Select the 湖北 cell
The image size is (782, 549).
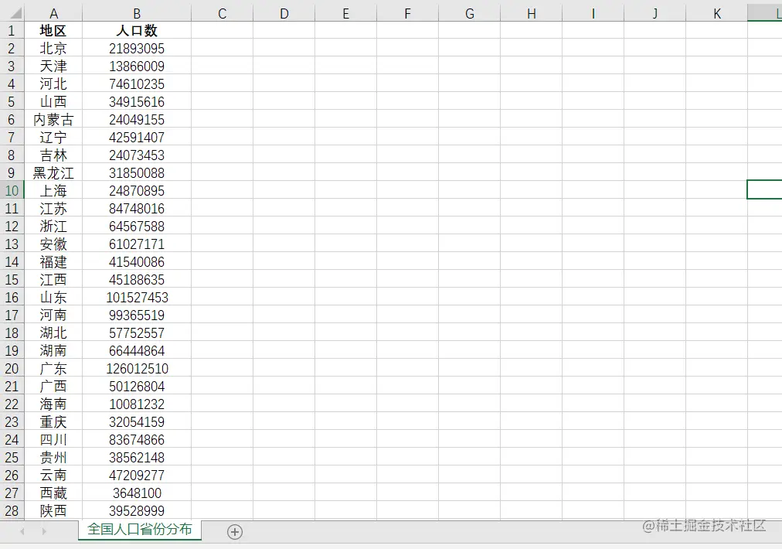[x=53, y=333]
